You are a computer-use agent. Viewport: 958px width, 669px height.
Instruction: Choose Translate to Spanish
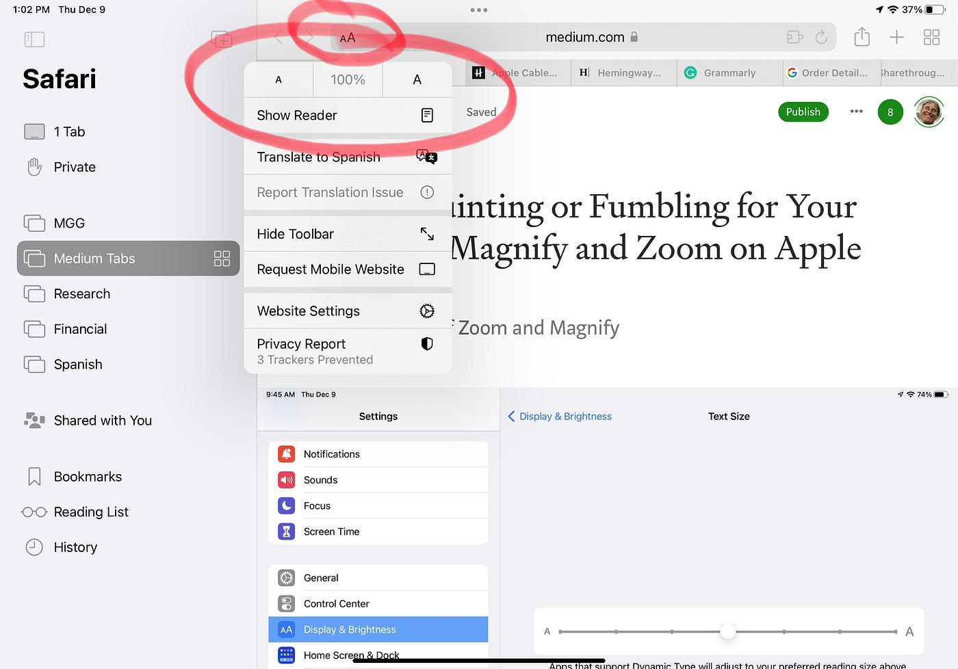[x=348, y=157]
